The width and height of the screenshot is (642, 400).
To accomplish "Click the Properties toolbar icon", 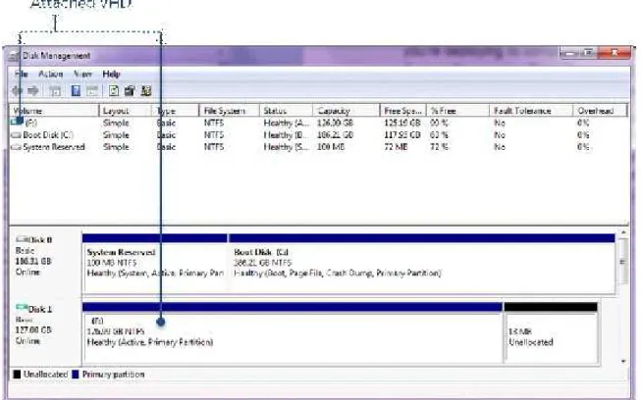I will coord(130,91).
